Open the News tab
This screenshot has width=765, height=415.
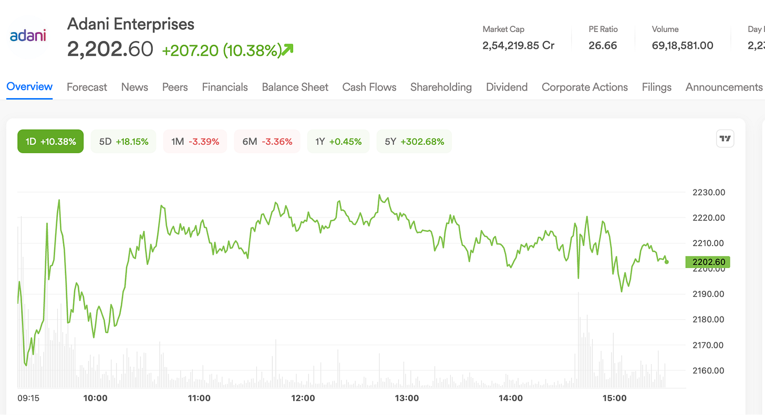[135, 87]
